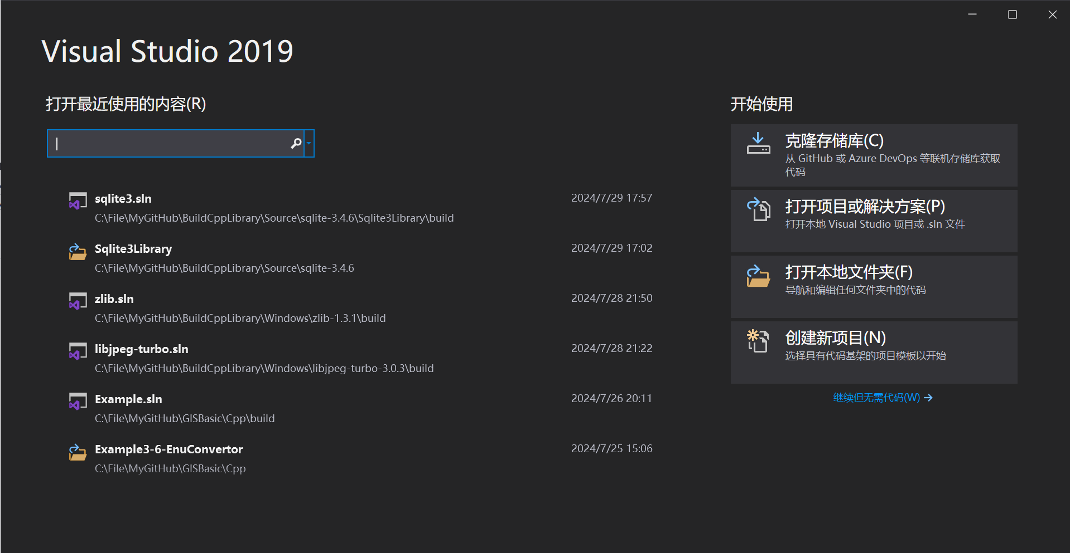Click the Example.sln solution icon
The height and width of the screenshot is (553, 1070).
tap(78, 401)
